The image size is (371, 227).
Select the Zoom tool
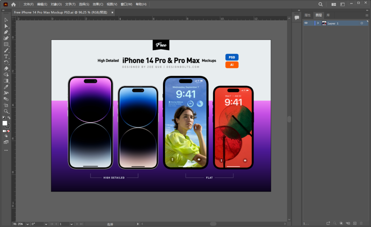click(6, 111)
